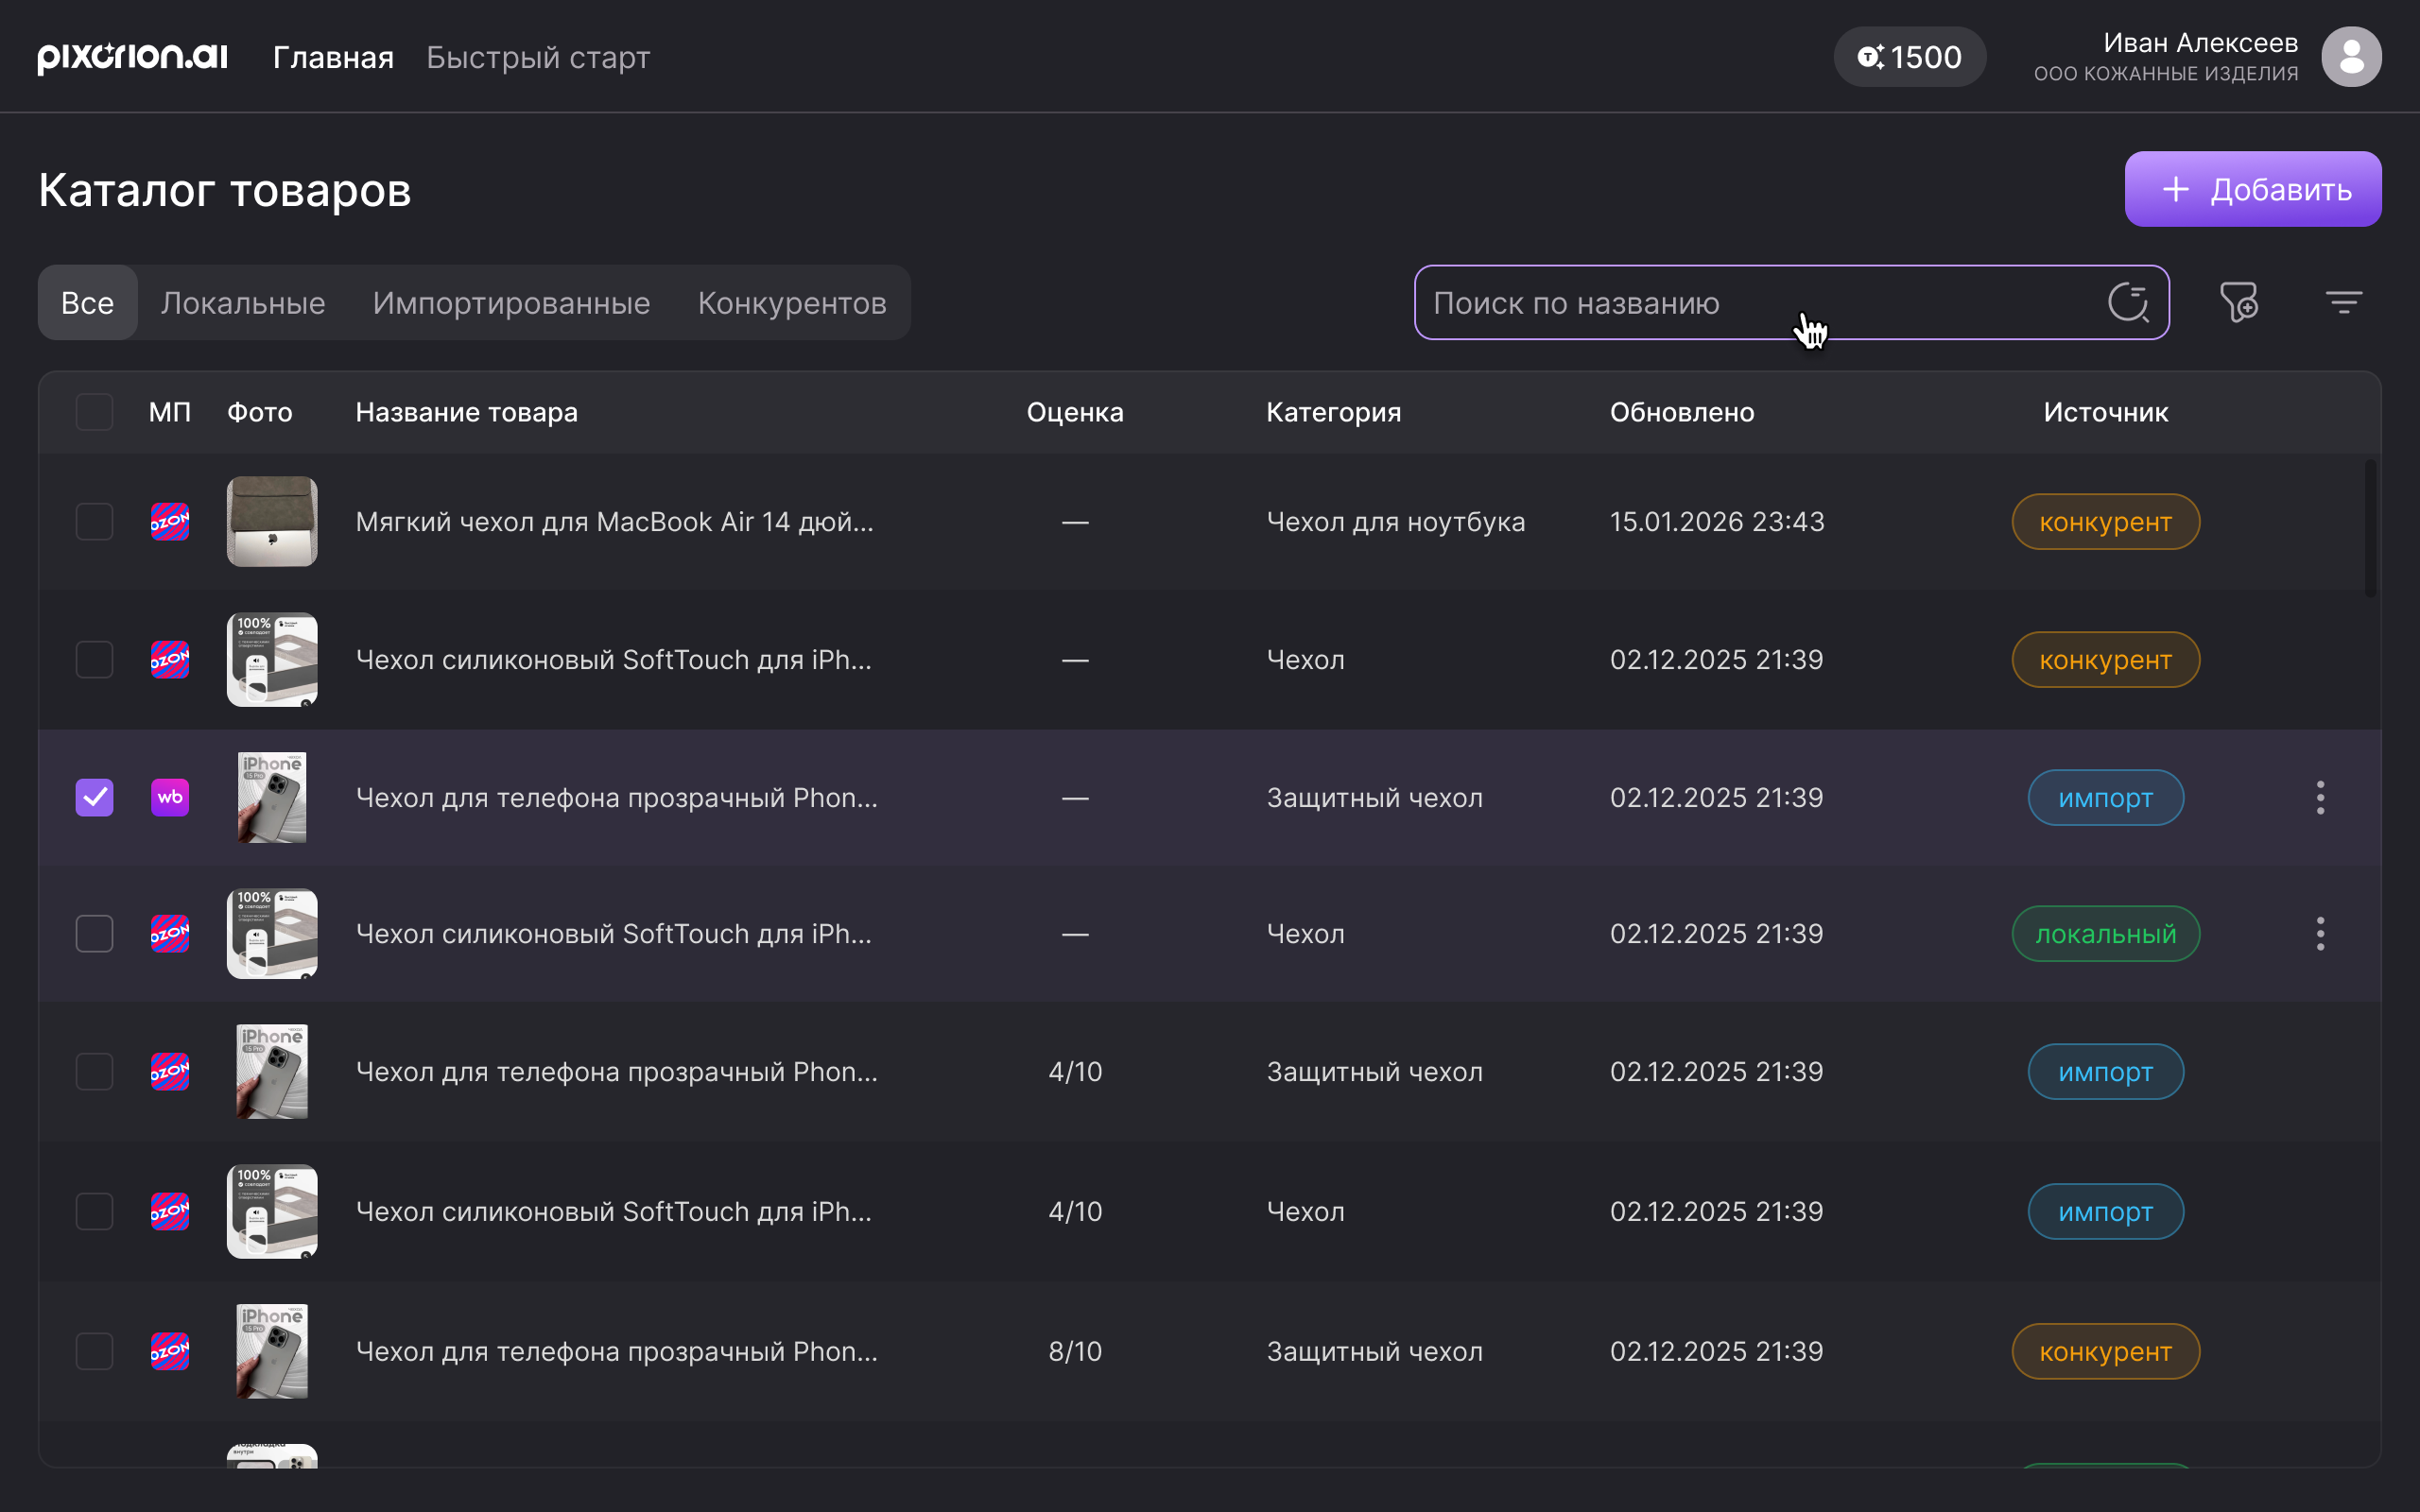Click the user avatar icon

tap(2350, 57)
